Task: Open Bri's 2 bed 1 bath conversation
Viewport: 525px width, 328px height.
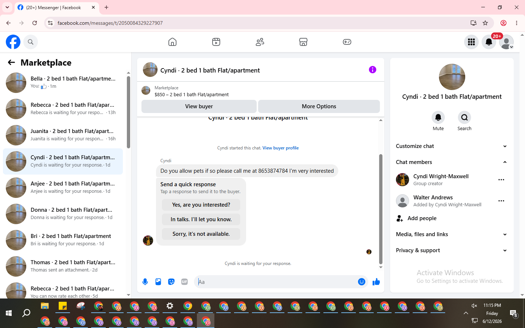Action: tap(63, 240)
